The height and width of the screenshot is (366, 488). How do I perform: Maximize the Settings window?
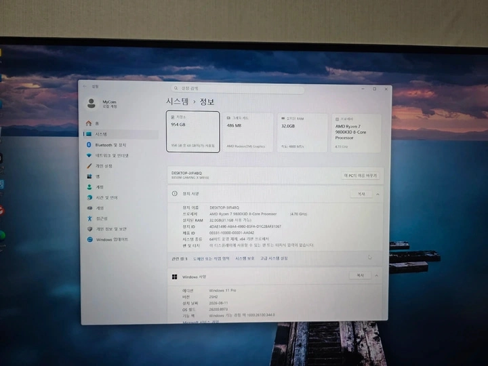375,89
